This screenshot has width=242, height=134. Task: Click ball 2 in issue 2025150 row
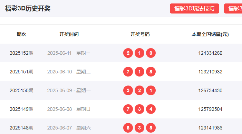point(139,90)
